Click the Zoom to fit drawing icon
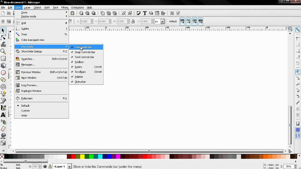The height and width of the screenshot is (169, 301). tap(87, 13)
